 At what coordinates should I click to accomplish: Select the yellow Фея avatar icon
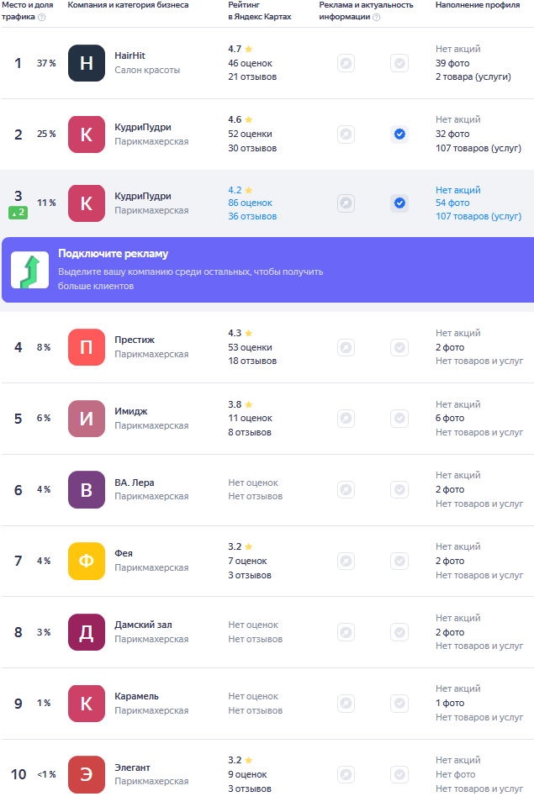[x=87, y=561]
